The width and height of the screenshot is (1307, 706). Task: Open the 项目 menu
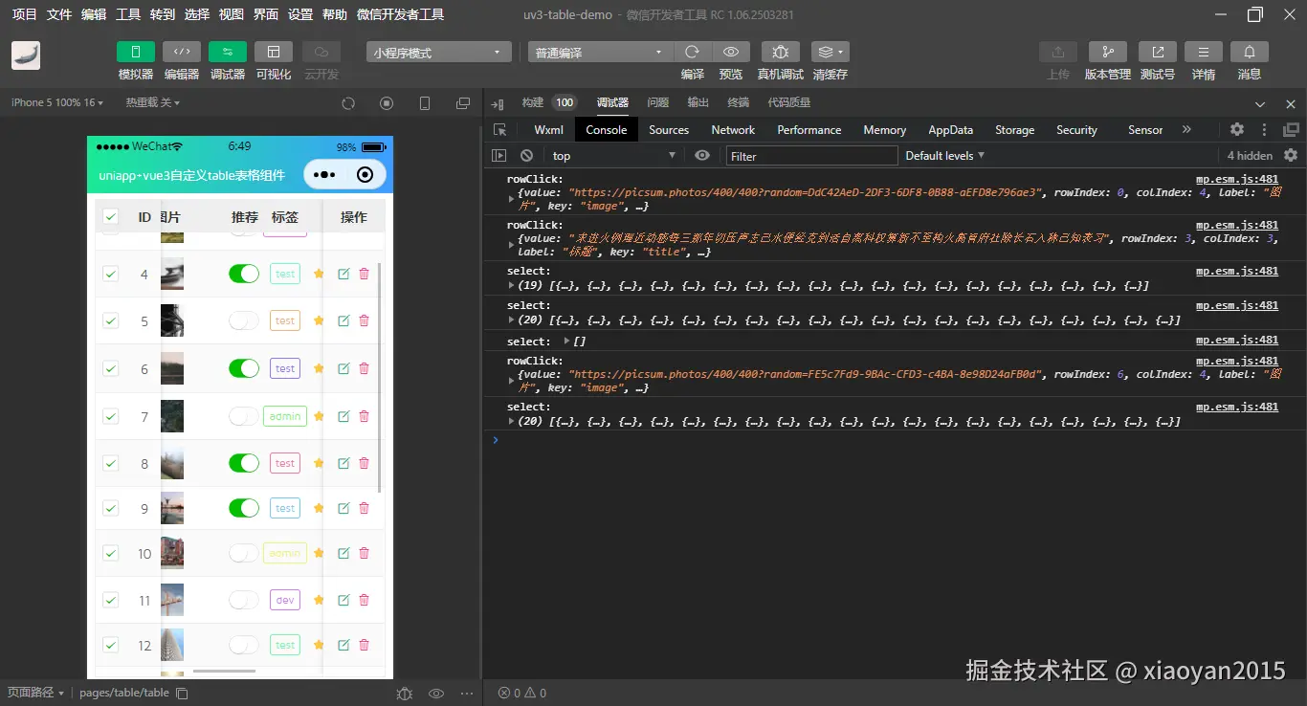[x=25, y=14]
